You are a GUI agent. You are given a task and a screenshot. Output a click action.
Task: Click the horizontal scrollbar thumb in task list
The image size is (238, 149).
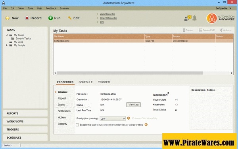tap(130, 73)
